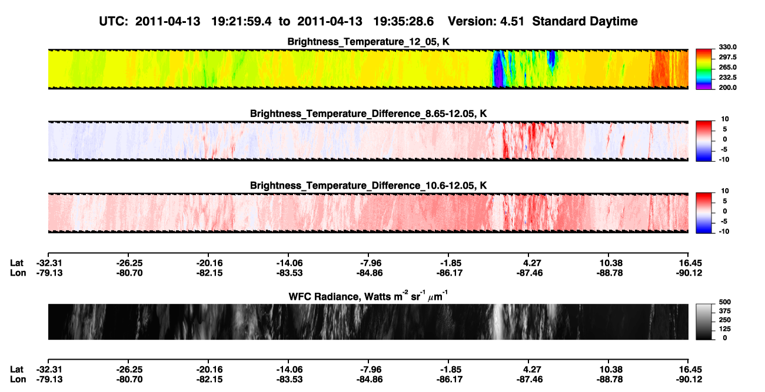Screen dimensions: 765x392
Task: Click the grayscale WFC Radiance colorbar
Action: pos(704,322)
